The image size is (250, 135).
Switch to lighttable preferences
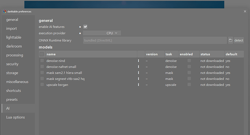[x=18, y=38]
